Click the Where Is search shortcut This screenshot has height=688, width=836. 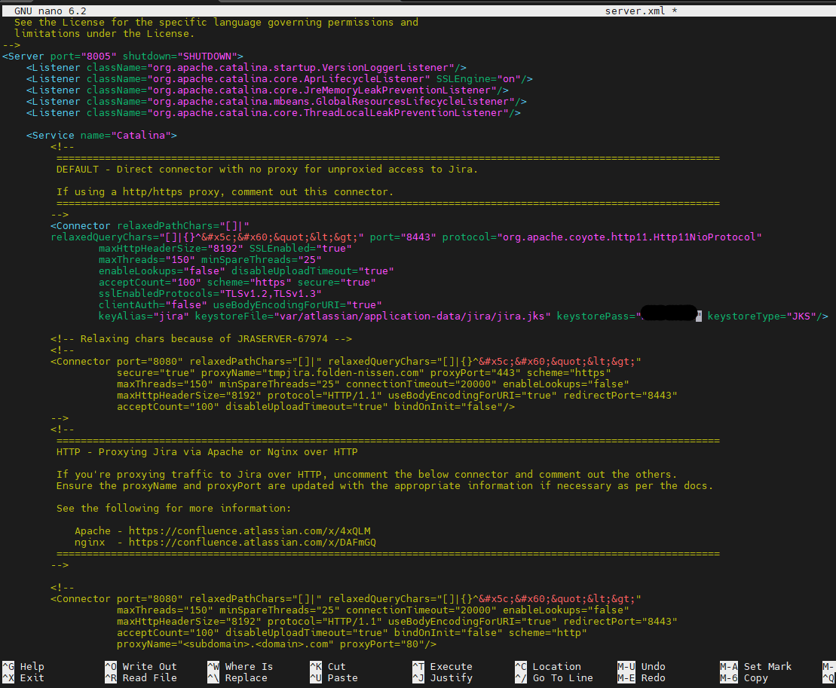pos(249,666)
